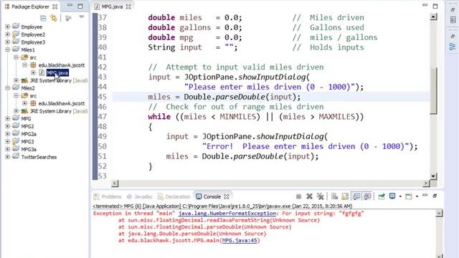The image size is (459, 258).
Task: Expand the Employee project
Action: pyautogui.click(x=7, y=27)
